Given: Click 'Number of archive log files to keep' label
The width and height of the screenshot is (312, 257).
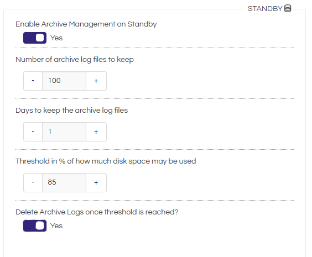Looking at the screenshot, I should (x=75, y=60).
